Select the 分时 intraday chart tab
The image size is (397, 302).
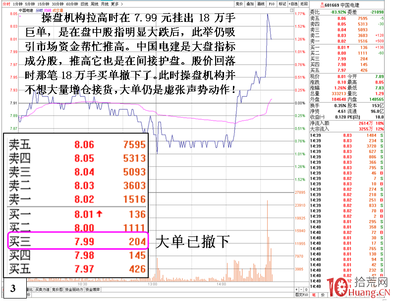6,4
